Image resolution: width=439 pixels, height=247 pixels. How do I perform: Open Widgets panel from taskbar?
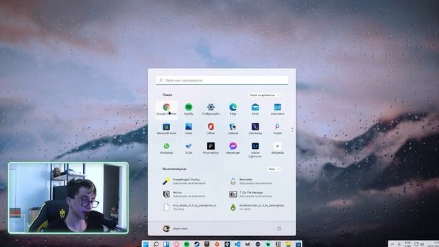coord(166,244)
